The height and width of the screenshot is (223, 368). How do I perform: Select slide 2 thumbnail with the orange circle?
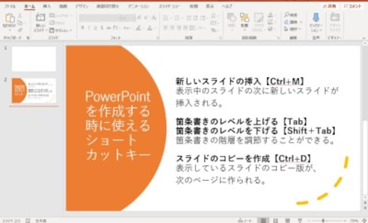click(x=34, y=91)
